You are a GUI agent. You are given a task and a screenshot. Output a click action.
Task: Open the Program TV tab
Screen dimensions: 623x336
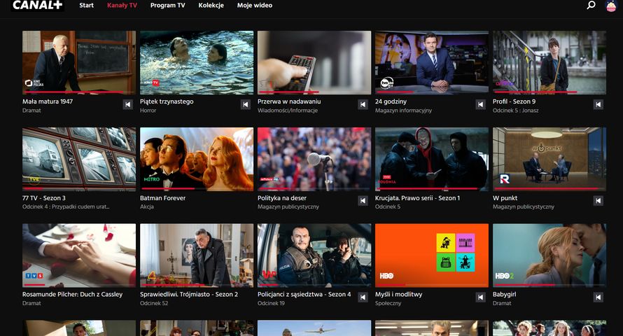click(x=168, y=5)
